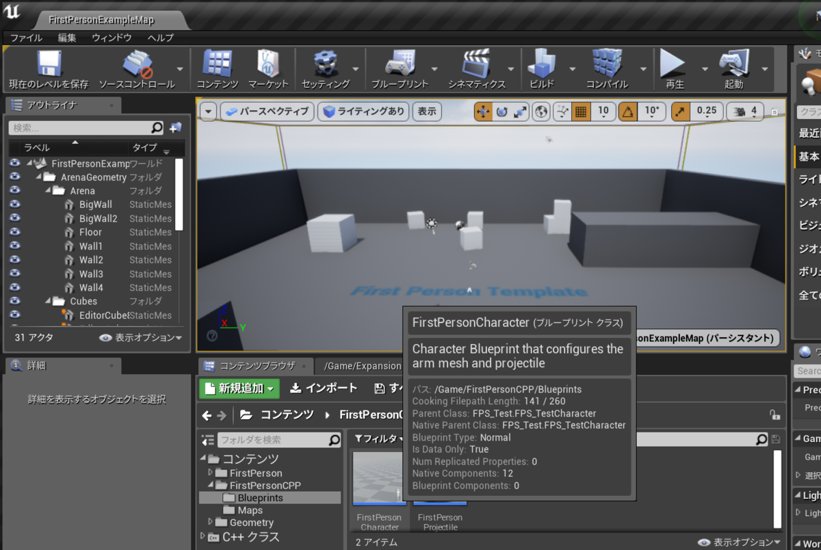Select FirstPersonExampleMap tab

[x=101, y=20]
